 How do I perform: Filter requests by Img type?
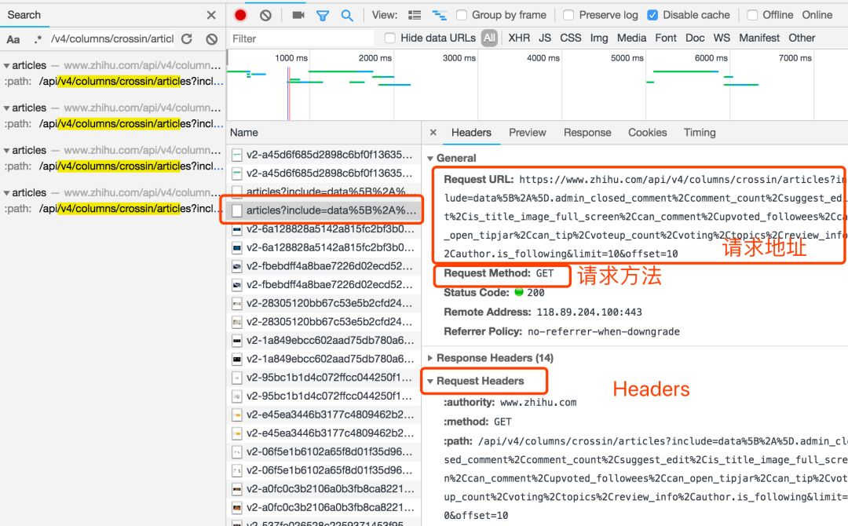(598, 38)
